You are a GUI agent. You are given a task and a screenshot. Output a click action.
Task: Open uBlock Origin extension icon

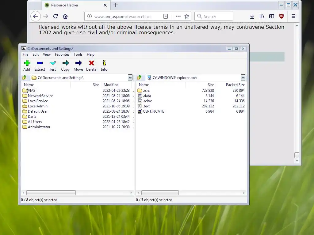click(281, 16)
